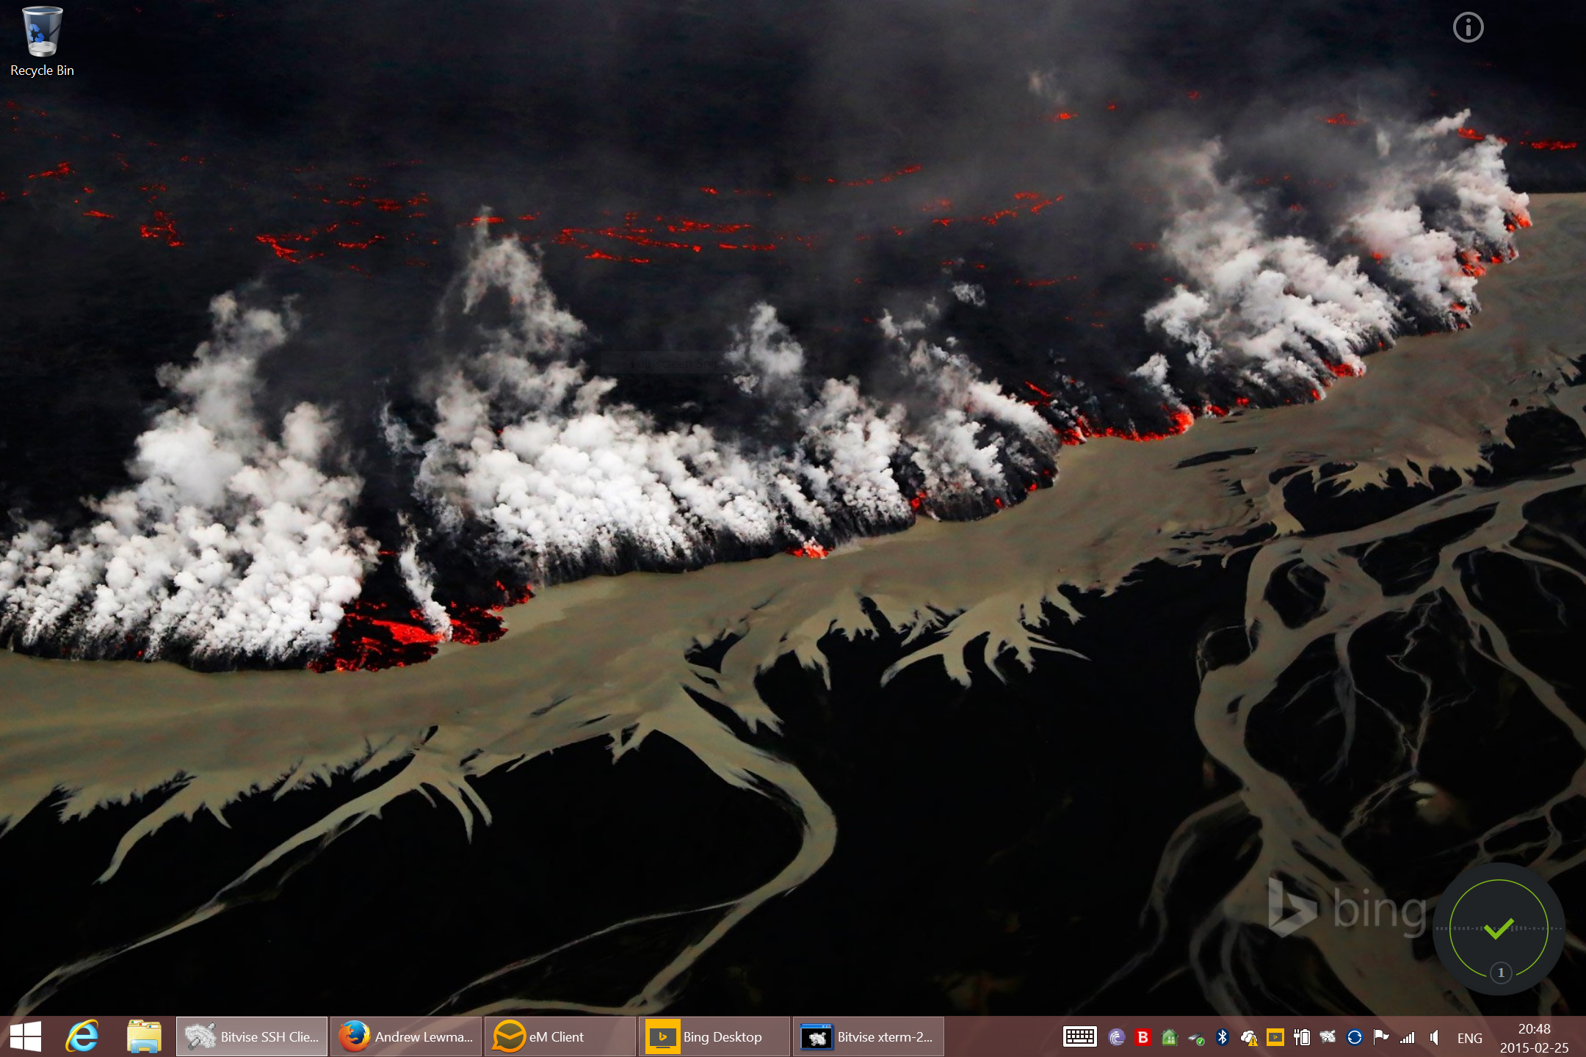Click the Bing wallpaper info icon
The image size is (1586, 1057).
point(1468,28)
